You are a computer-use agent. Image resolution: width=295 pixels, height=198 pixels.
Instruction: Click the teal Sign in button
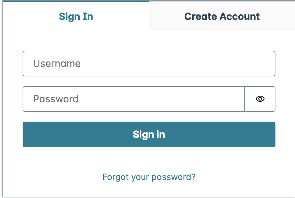pyautogui.click(x=149, y=134)
